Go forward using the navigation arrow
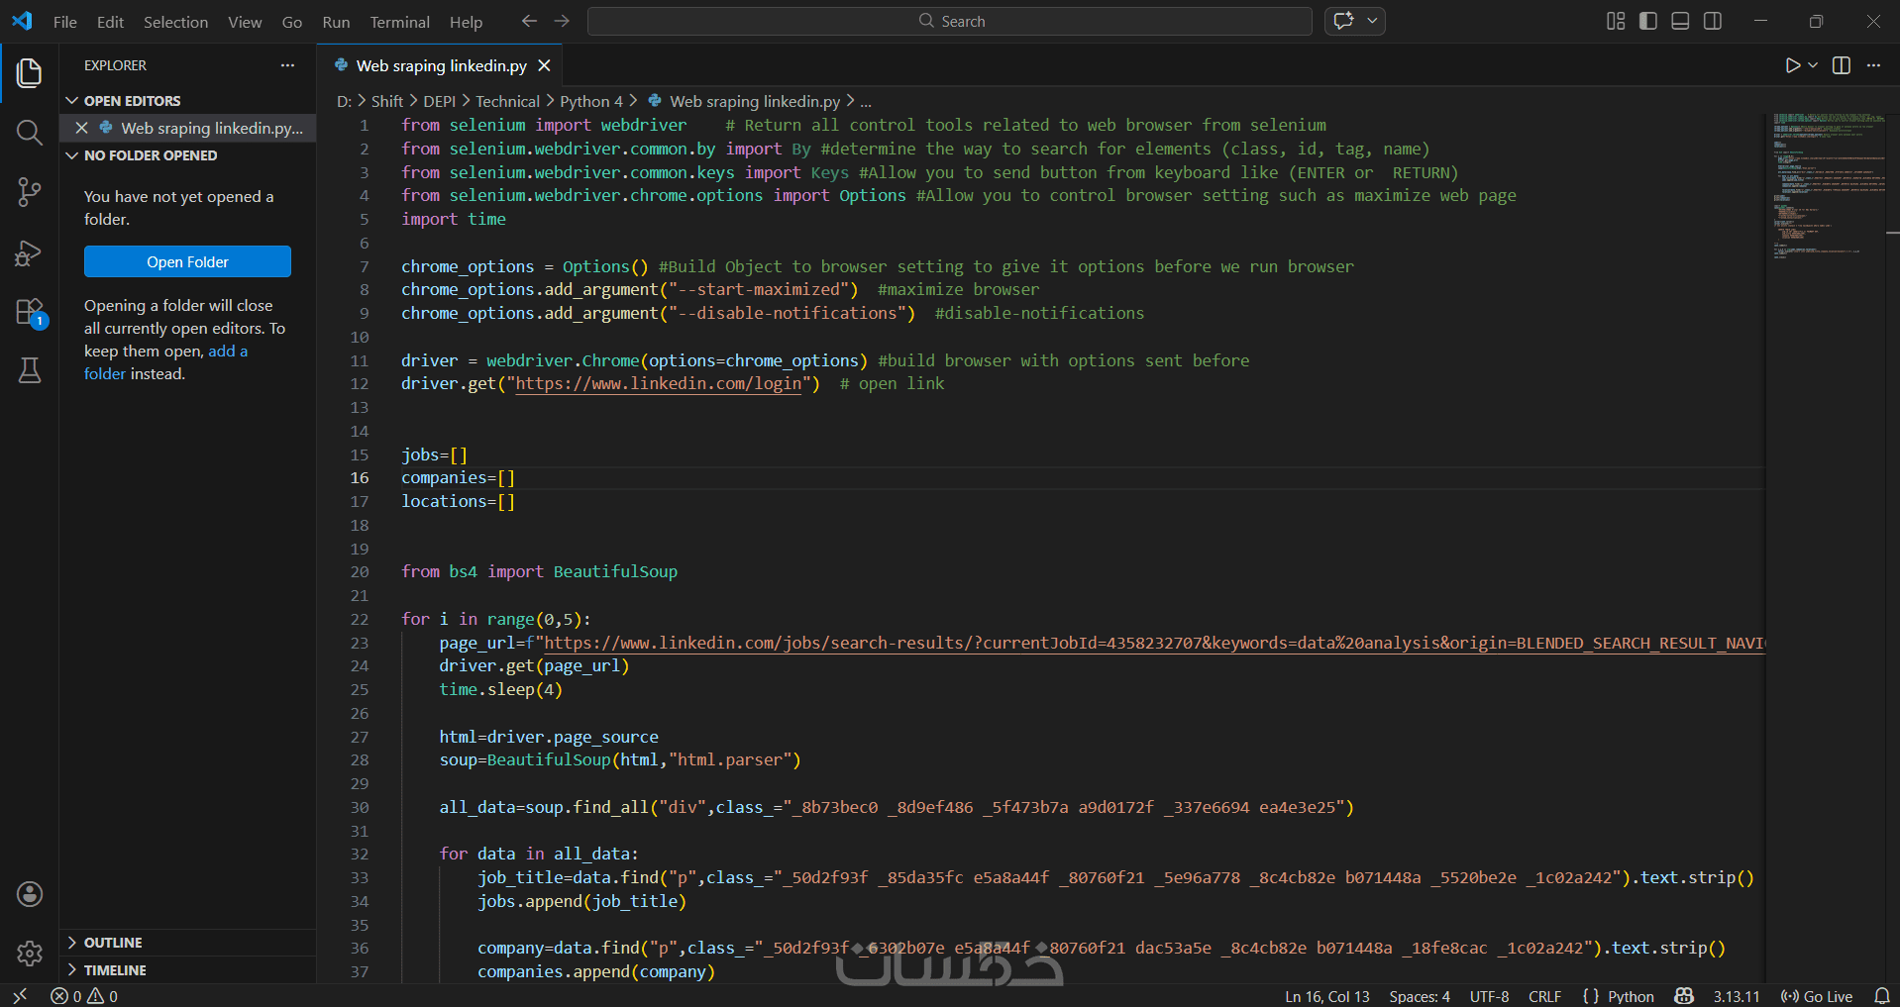 (x=562, y=21)
